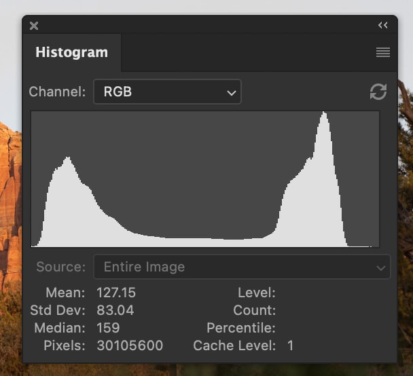Click the uncached refresh icon
Image resolution: width=413 pixels, height=376 pixels.
point(378,92)
